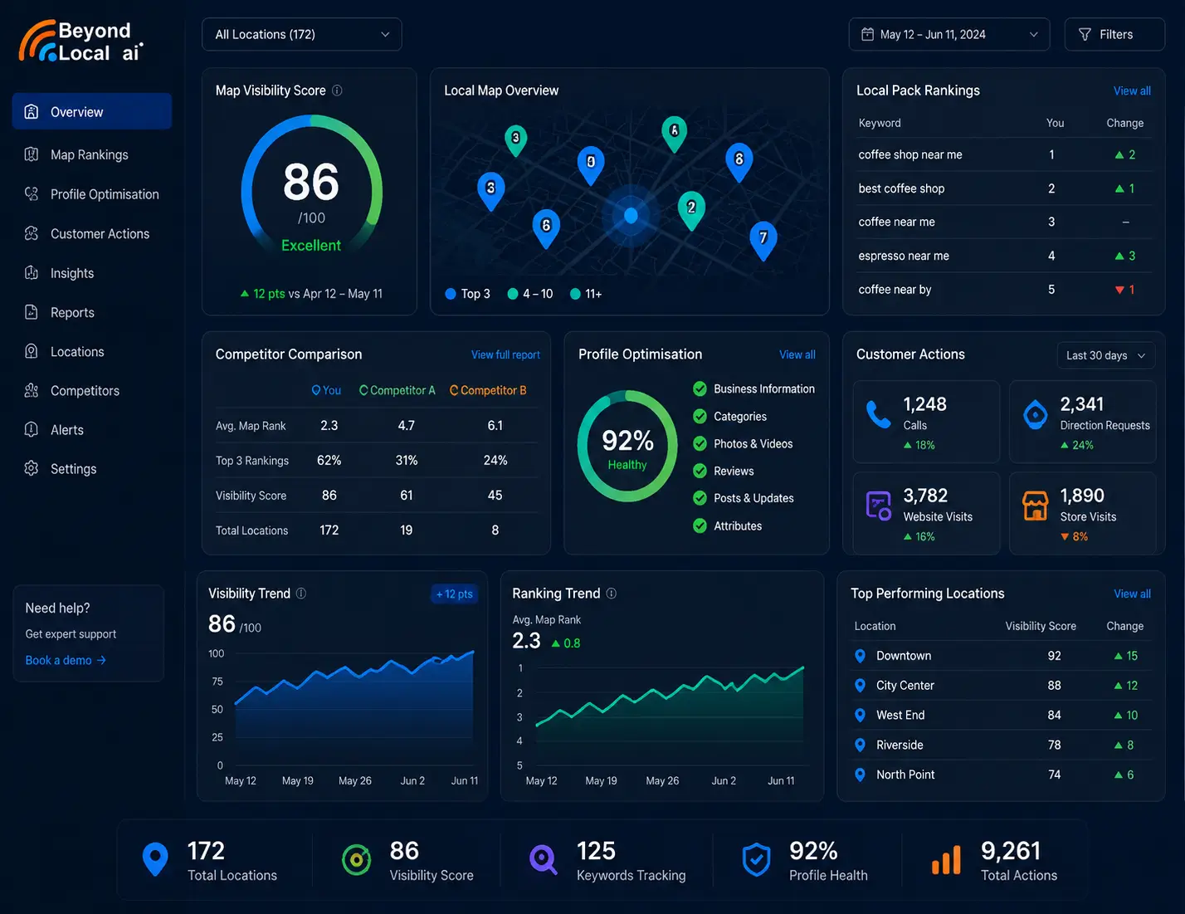
Task: Click the Photos & Videos checkmark
Action: [700, 443]
